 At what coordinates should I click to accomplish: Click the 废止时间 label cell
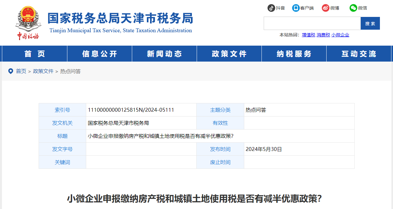tap(220, 162)
